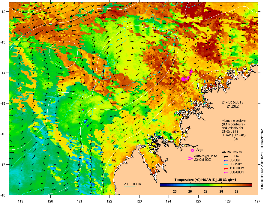Click the 30-80m depth label
The height and width of the screenshot is (204, 264).
[x=235, y=160]
